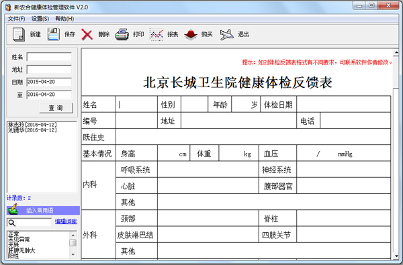
Task: Open the 设置(S) menu
Action: [40, 19]
